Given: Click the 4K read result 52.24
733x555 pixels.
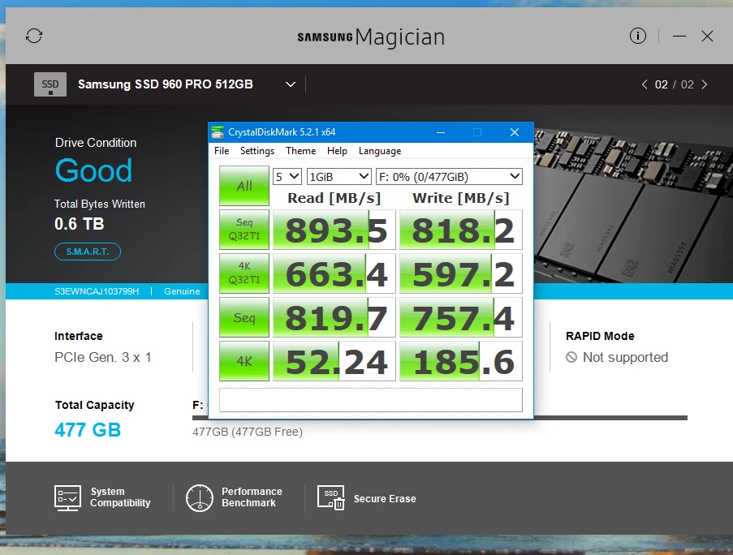Looking at the screenshot, I should [x=334, y=361].
